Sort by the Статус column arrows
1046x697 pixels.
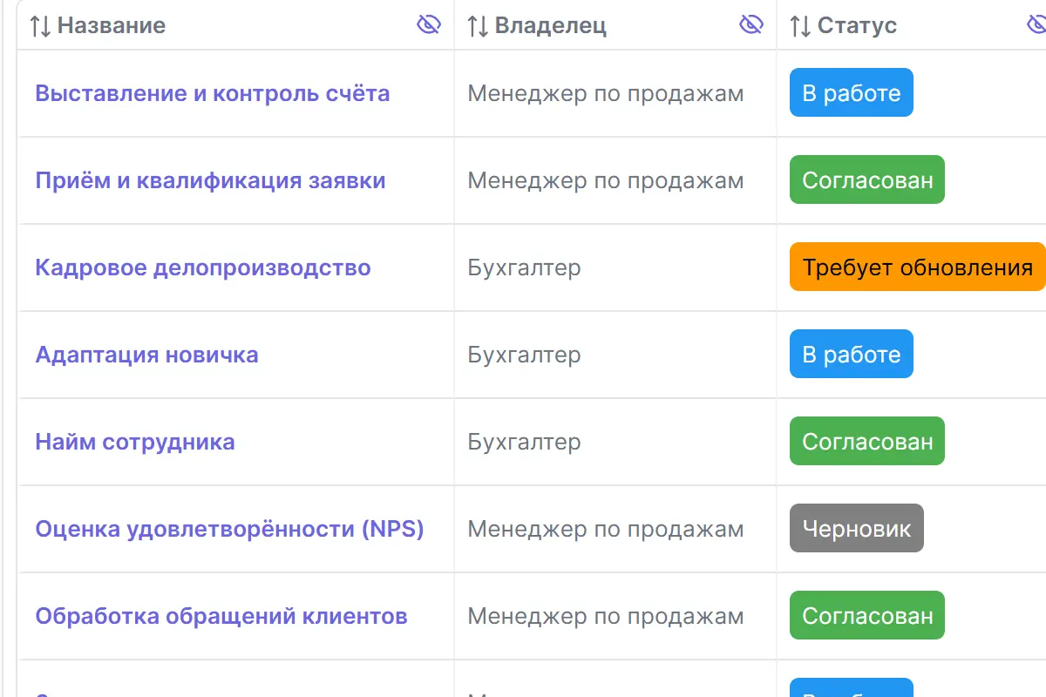tap(800, 26)
